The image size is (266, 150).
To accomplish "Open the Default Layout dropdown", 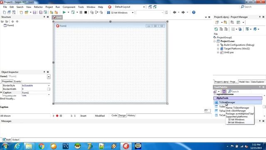I will pyautogui.click(x=144, y=7).
